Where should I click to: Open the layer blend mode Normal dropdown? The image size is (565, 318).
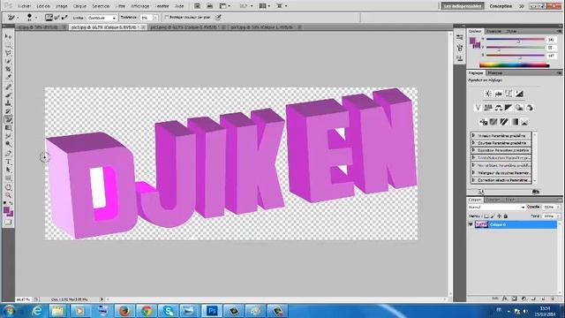pos(496,208)
